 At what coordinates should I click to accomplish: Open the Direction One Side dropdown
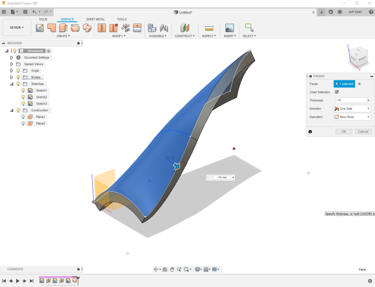(352, 109)
